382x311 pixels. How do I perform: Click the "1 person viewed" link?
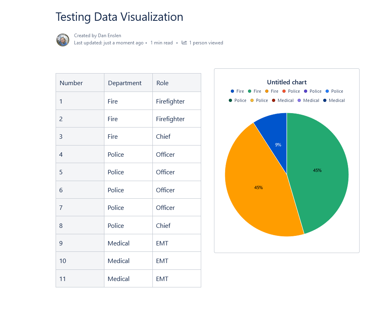206,42
